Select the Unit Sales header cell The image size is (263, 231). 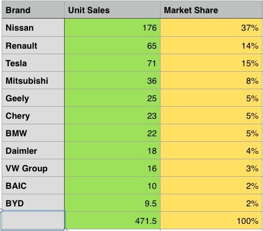pos(112,10)
